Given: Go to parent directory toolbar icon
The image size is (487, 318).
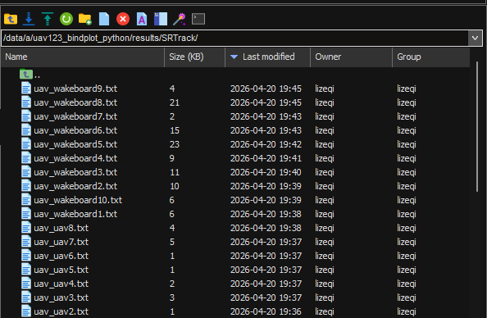Looking at the screenshot, I should [11, 19].
